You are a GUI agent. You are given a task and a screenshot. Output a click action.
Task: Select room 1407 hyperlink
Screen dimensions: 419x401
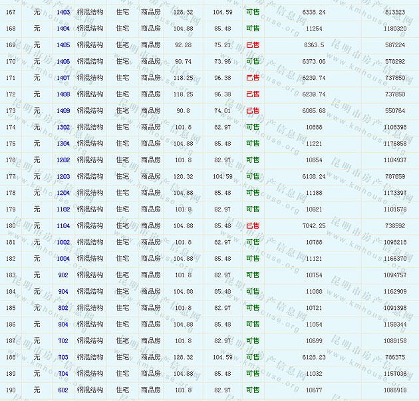point(63,78)
